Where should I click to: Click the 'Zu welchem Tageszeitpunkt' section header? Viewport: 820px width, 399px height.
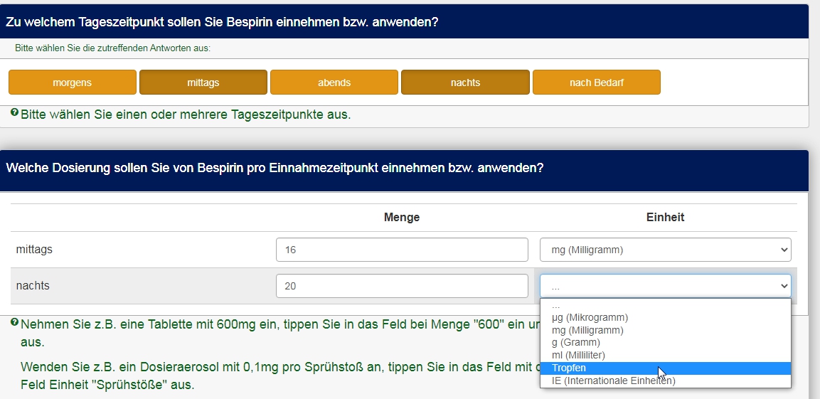(x=222, y=22)
